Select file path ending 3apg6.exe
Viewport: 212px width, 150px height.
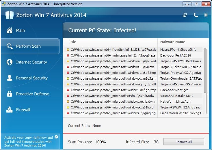[x=113, y=55]
